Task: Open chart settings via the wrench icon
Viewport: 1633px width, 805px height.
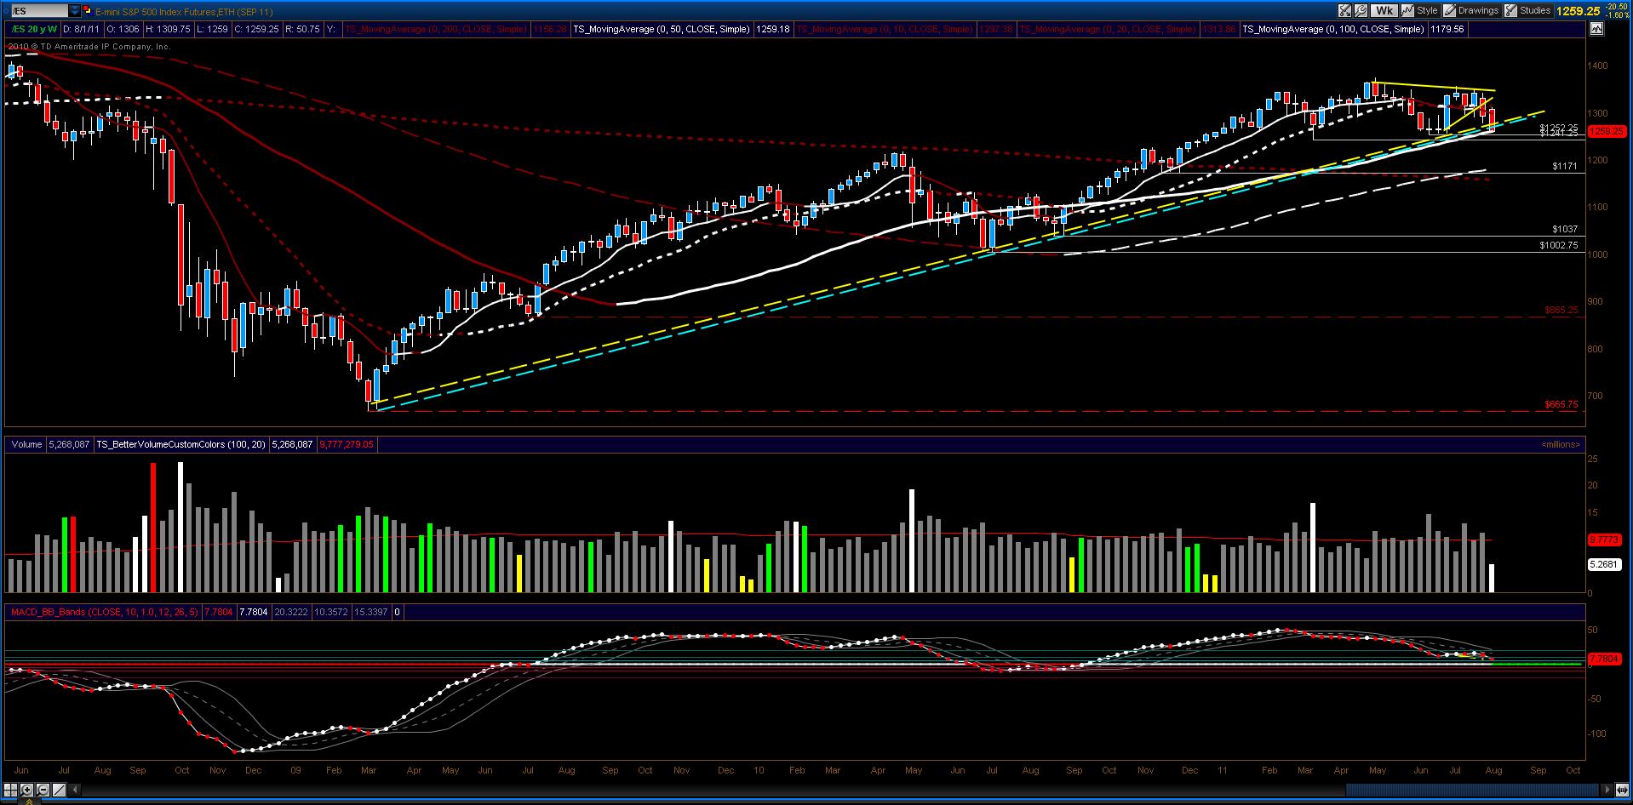Action: coord(1361,11)
